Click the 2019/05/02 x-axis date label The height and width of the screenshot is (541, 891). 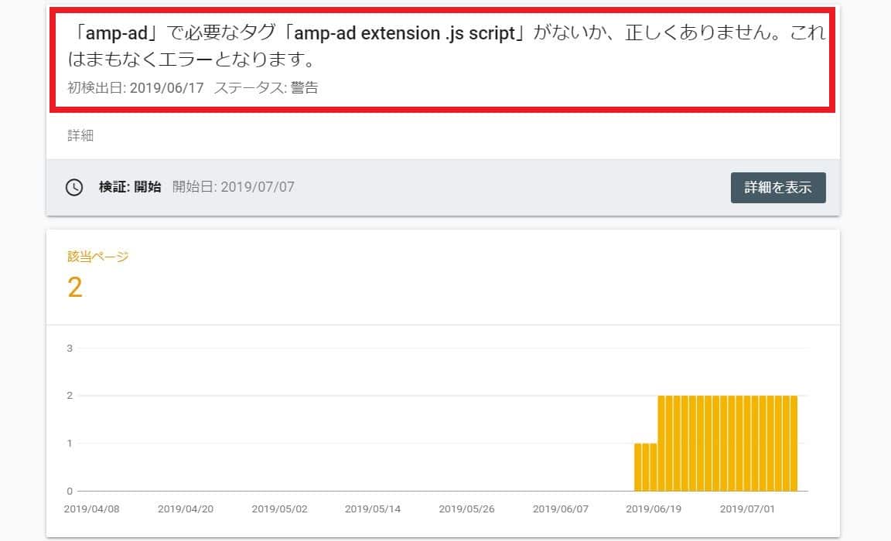(278, 509)
